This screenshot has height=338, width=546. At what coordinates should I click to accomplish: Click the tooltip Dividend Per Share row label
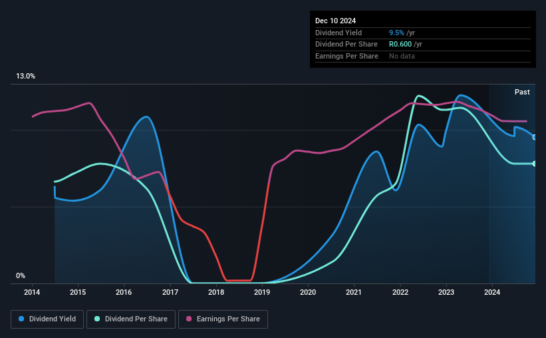pos(346,45)
